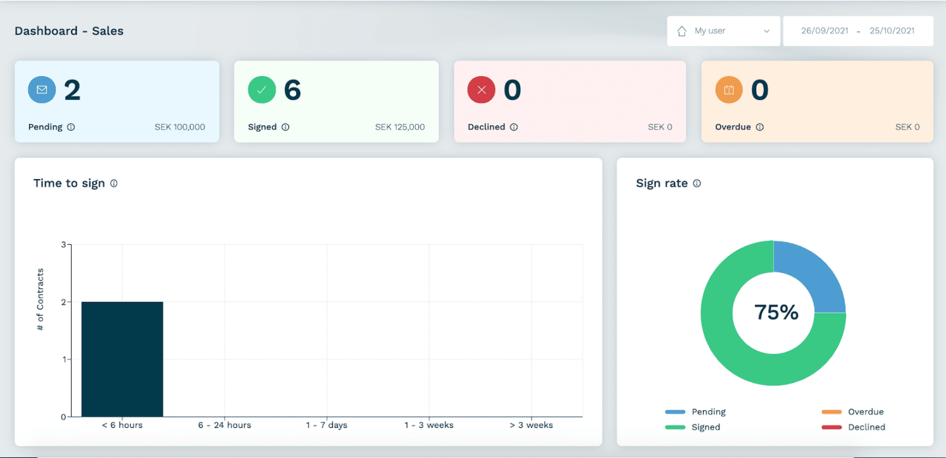Toggle the Signed legend entry

pyautogui.click(x=696, y=427)
